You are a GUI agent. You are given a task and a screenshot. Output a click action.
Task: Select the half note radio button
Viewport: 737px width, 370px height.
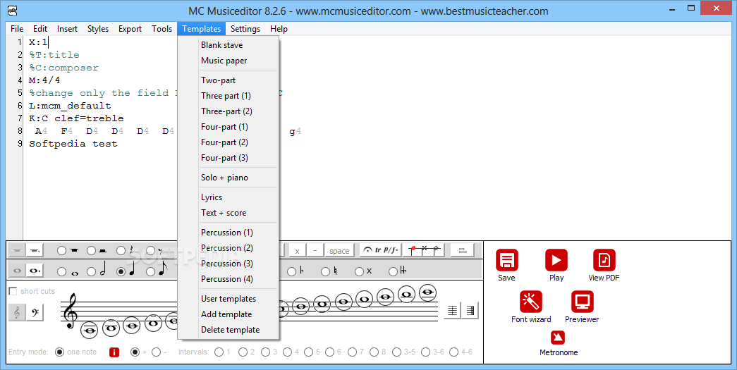91,271
